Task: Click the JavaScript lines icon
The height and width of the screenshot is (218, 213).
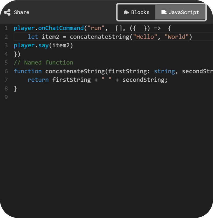Action: 164,12
